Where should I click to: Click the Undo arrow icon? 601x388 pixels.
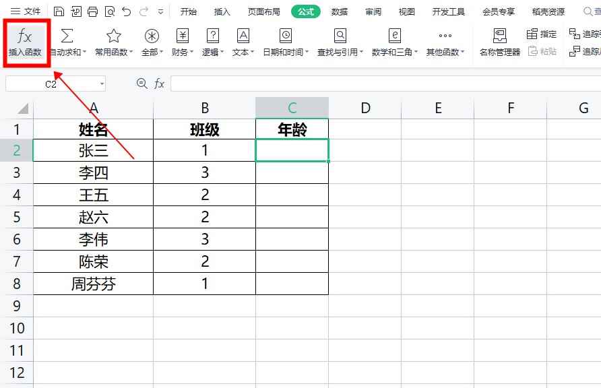coord(125,11)
